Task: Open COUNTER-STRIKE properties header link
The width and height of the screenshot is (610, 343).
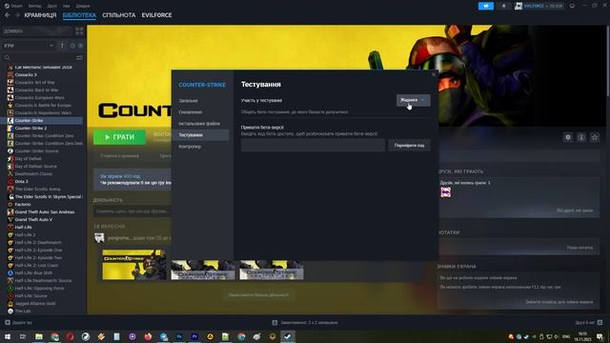Action: (202, 85)
